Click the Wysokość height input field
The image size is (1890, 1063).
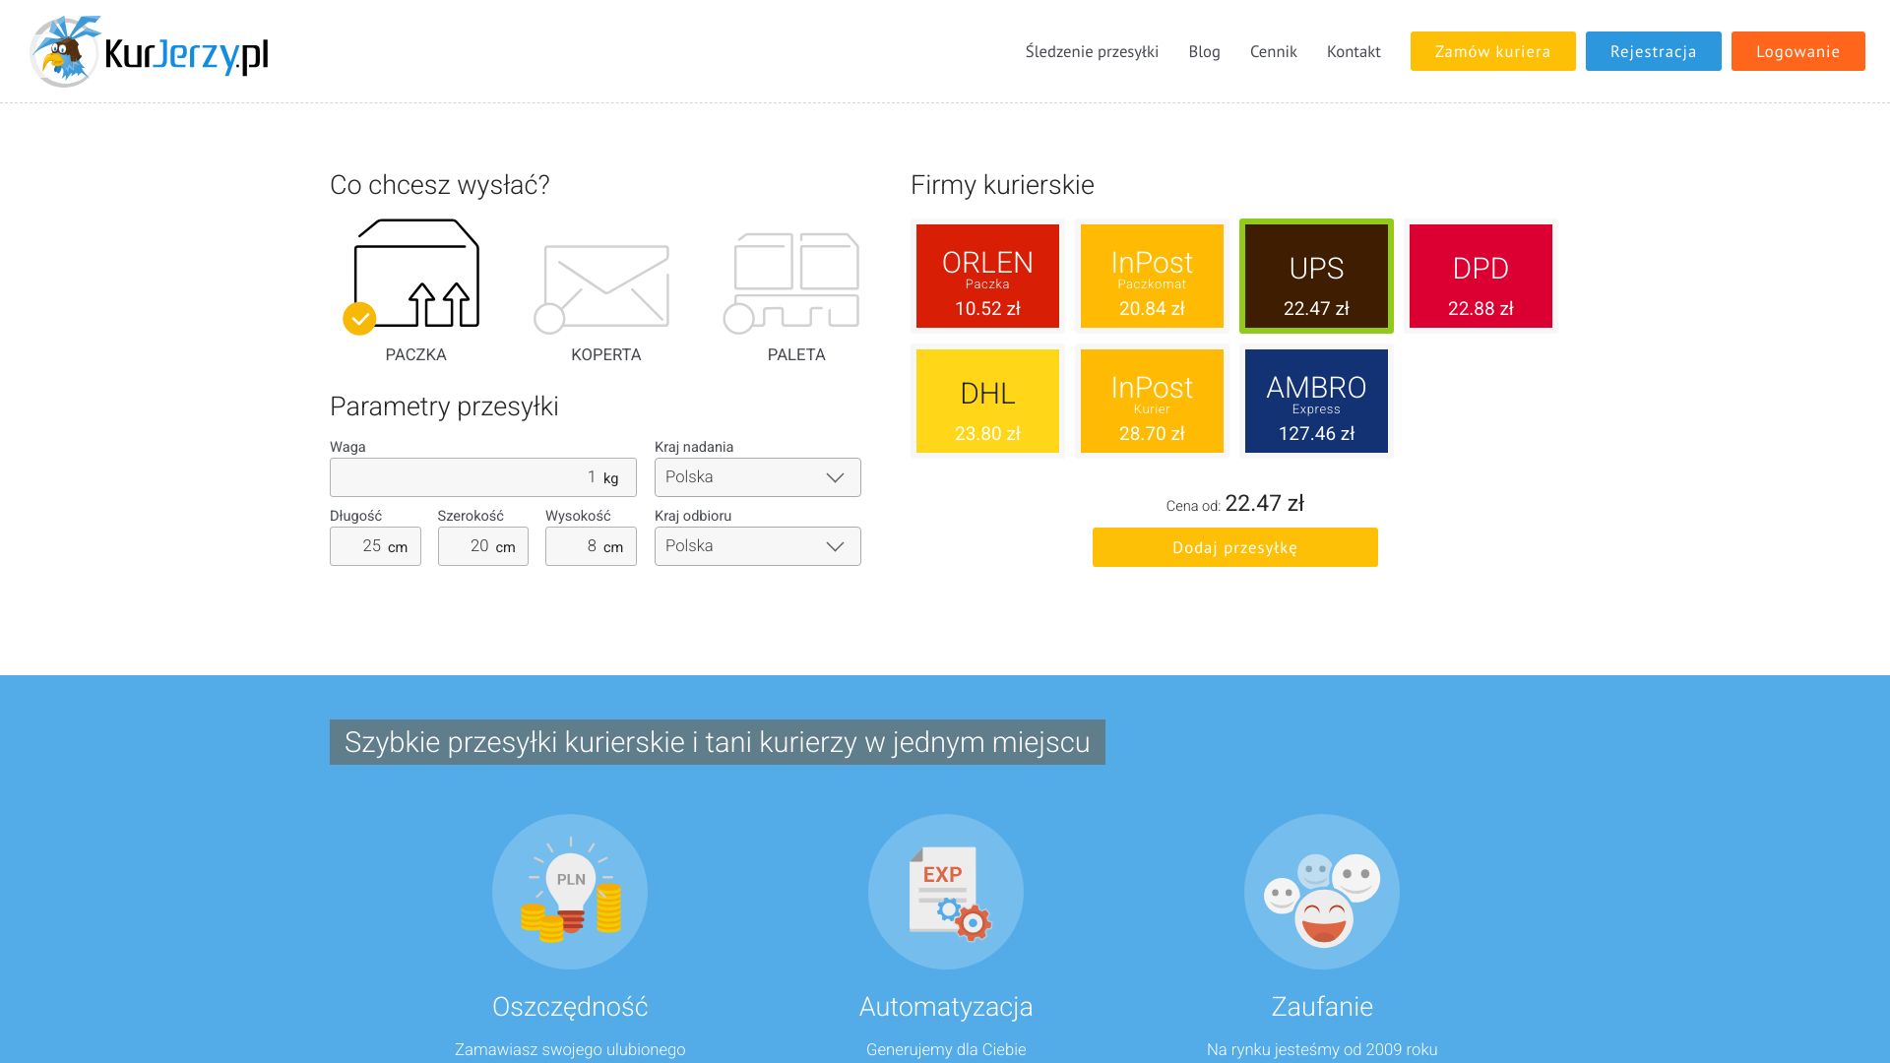click(591, 546)
